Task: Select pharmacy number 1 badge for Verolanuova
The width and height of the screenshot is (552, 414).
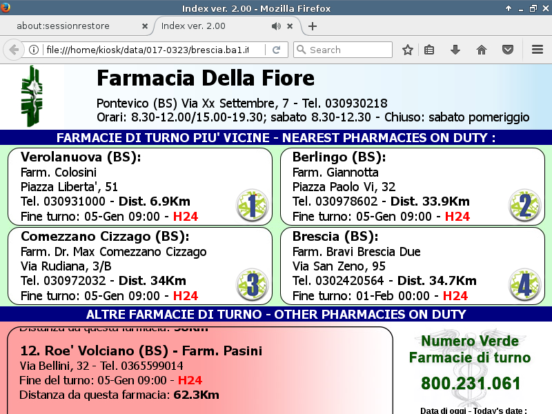Action: (252, 205)
